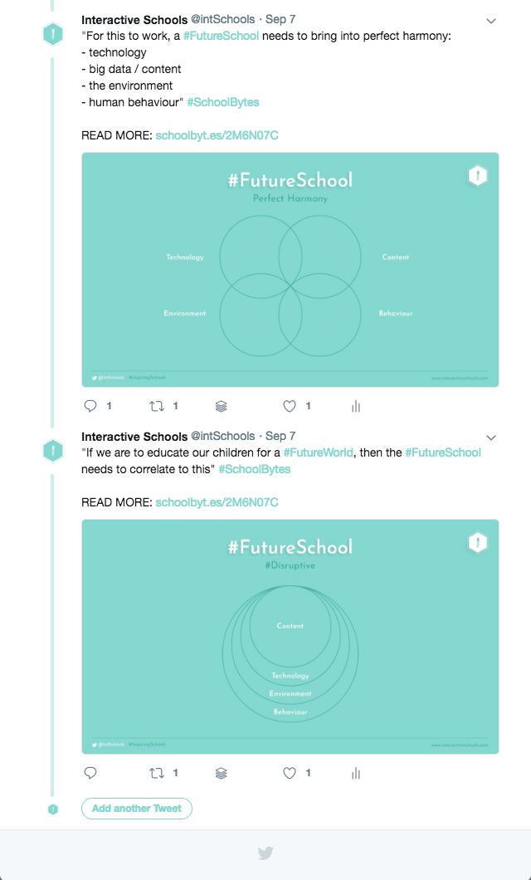
Task: Open schoolbyt.es link in first tweet
Action: pyautogui.click(x=217, y=135)
